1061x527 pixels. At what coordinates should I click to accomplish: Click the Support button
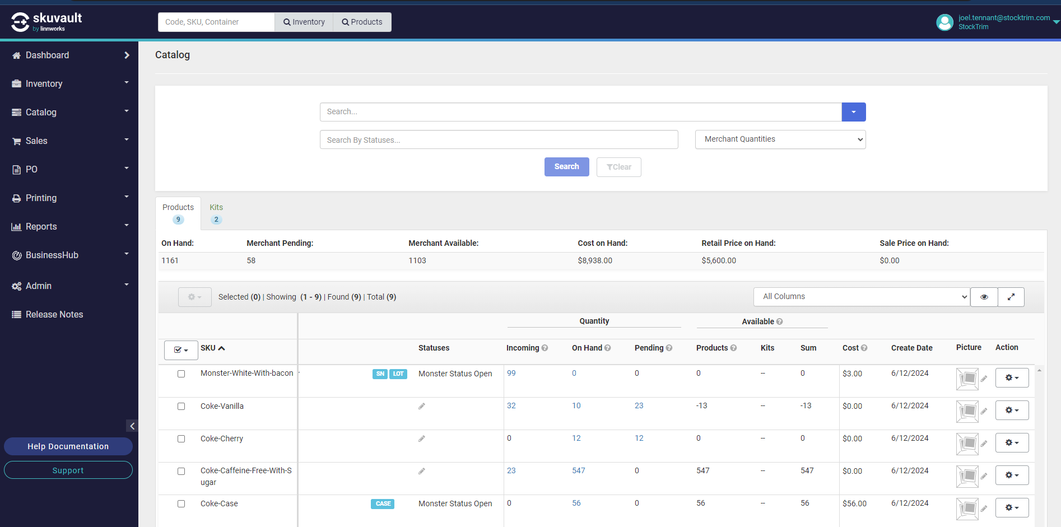[68, 470]
